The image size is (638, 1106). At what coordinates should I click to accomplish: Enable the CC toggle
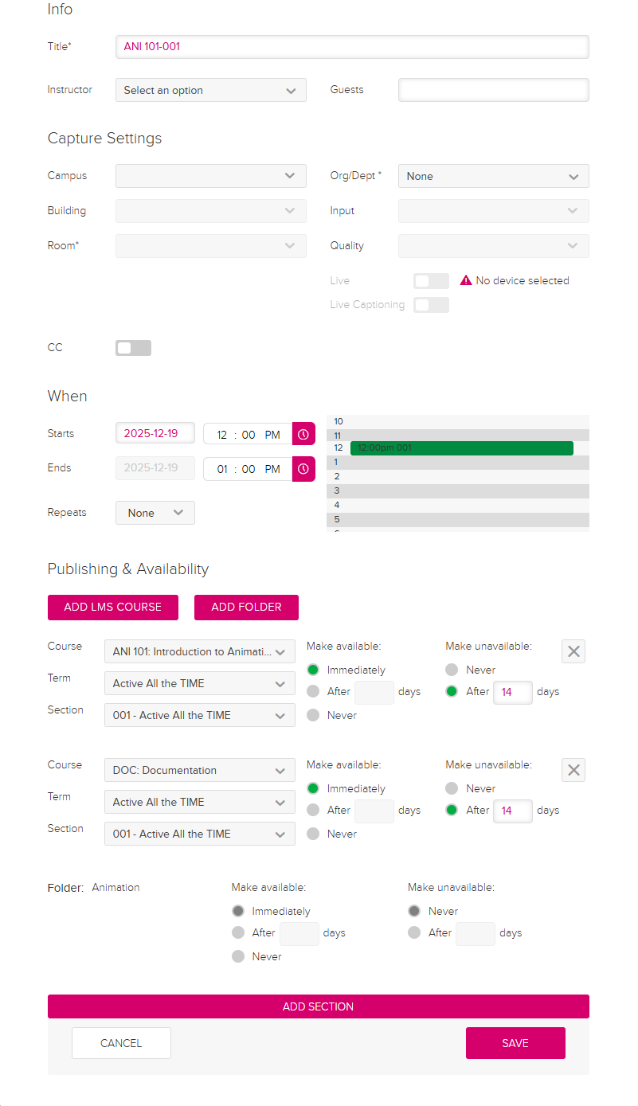point(133,347)
